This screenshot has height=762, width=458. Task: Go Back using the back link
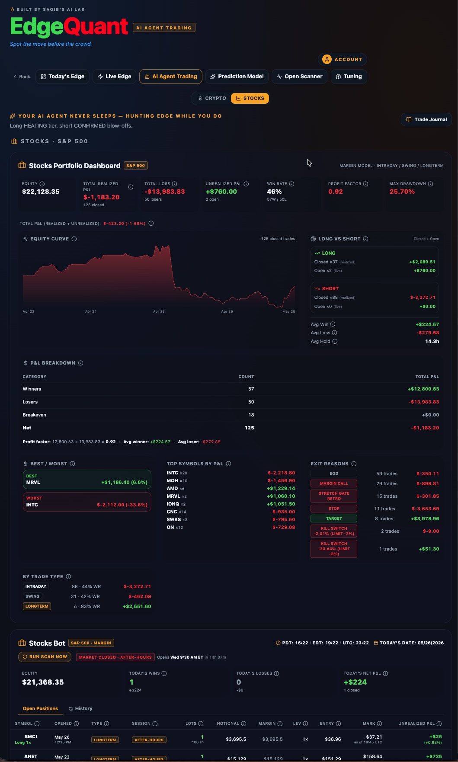point(22,77)
